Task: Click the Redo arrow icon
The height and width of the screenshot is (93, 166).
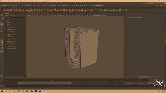Action: click(21, 5)
